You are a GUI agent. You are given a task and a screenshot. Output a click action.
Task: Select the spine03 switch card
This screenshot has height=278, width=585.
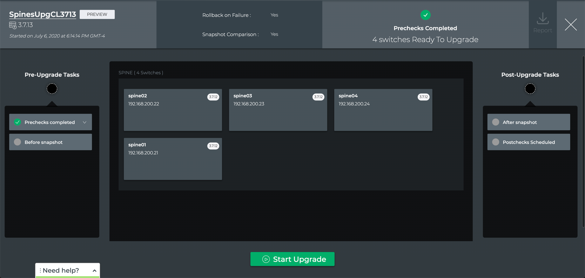(x=278, y=110)
